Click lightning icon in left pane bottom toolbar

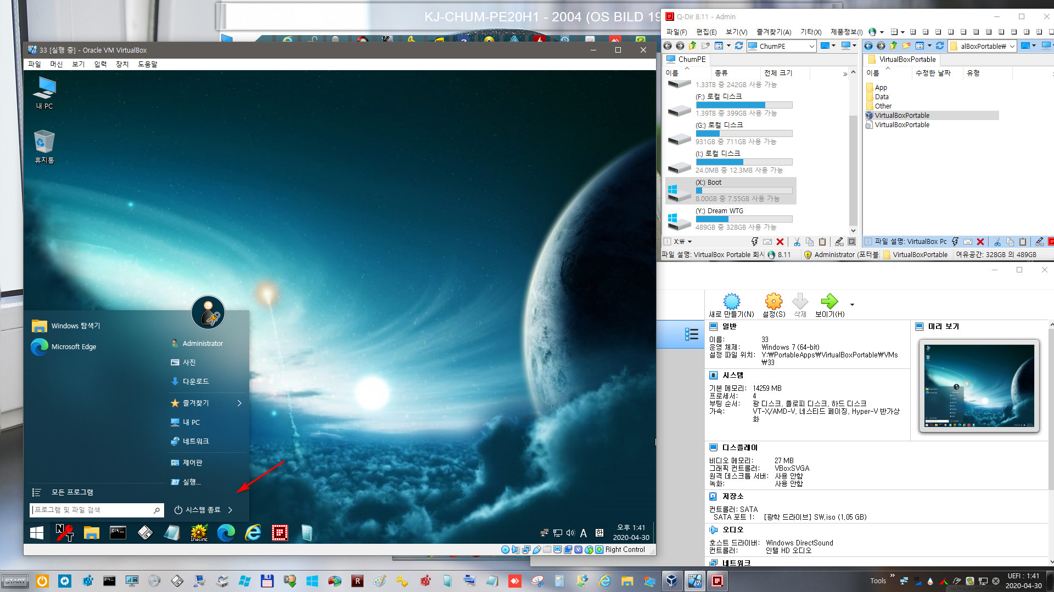tap(755, 242)
